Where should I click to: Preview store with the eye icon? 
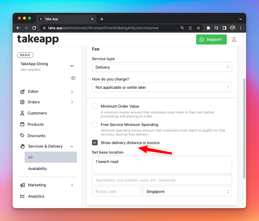(x=73, y=78)
